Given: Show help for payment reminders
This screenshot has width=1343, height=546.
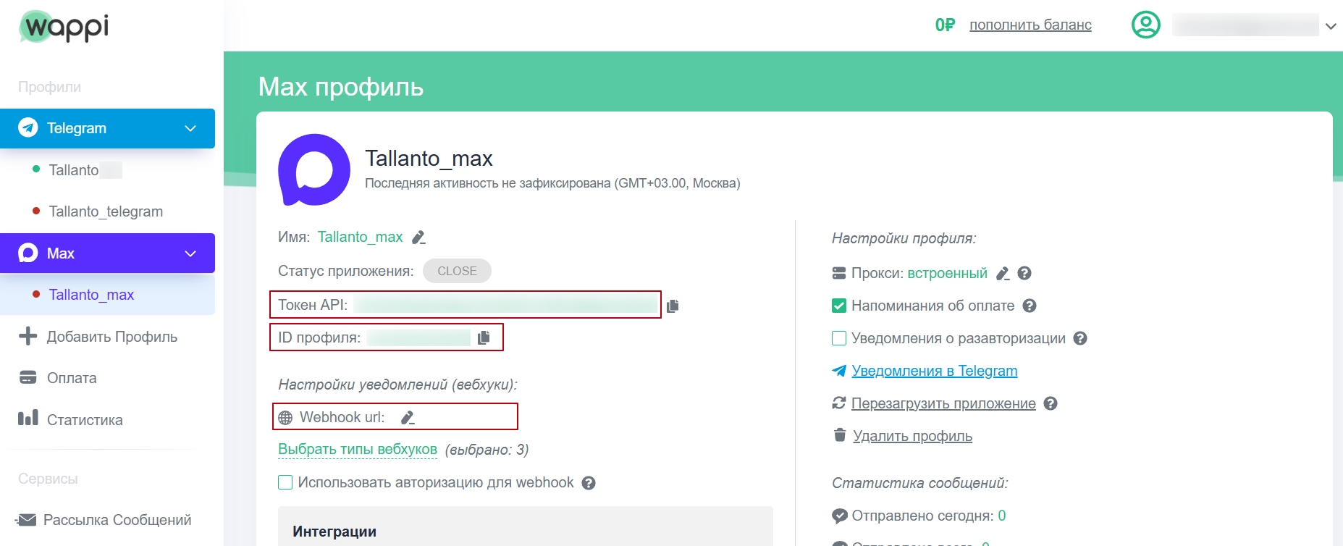Looking at the screenshot, I should pyautogui.click(x=1030, y=306).
